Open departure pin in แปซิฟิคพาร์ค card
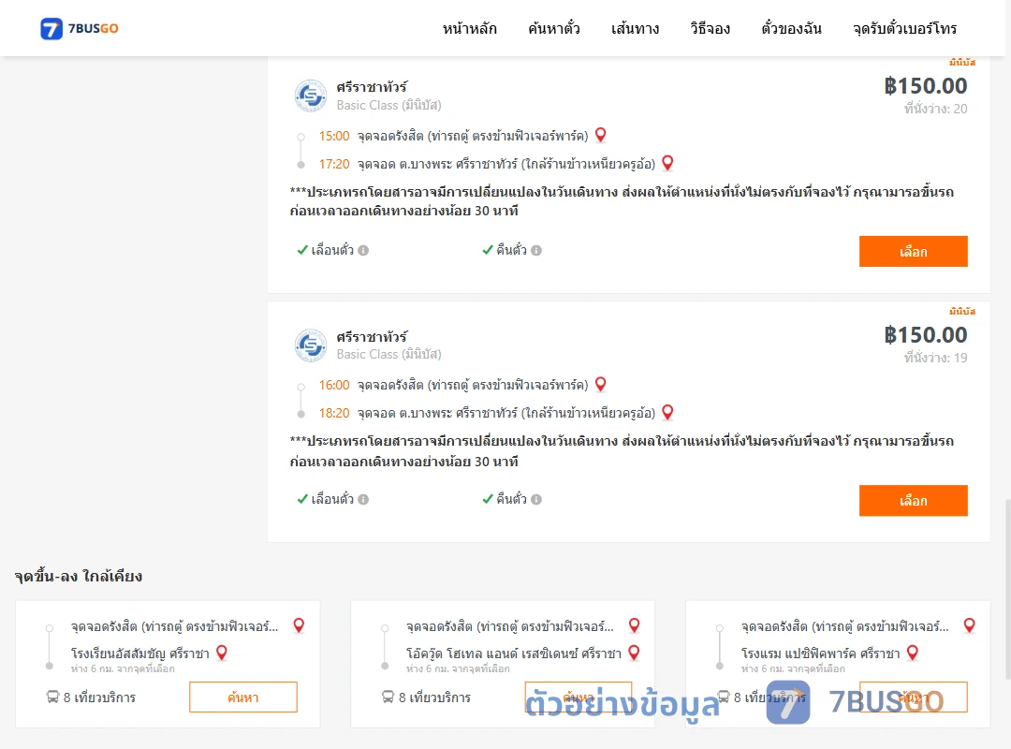1011x749 pixels. coord(969,625)
